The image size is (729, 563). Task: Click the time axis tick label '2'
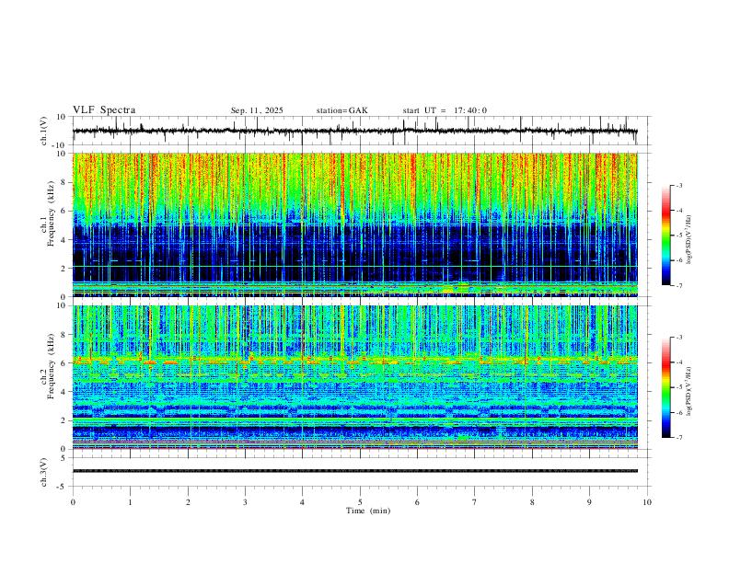[x=188, y=502]
